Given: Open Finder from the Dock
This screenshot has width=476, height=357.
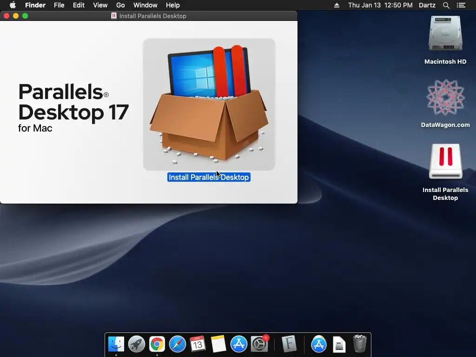Looking at the screenshot, I should (x=116, y=344).
